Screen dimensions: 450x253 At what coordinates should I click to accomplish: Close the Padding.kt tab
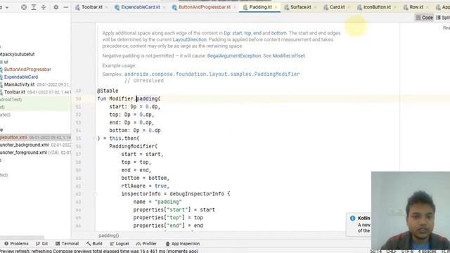pos(276,7)
